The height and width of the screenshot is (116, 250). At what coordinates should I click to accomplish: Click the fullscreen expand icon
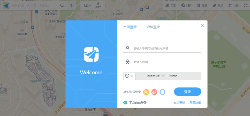click(x=246, y=6)
